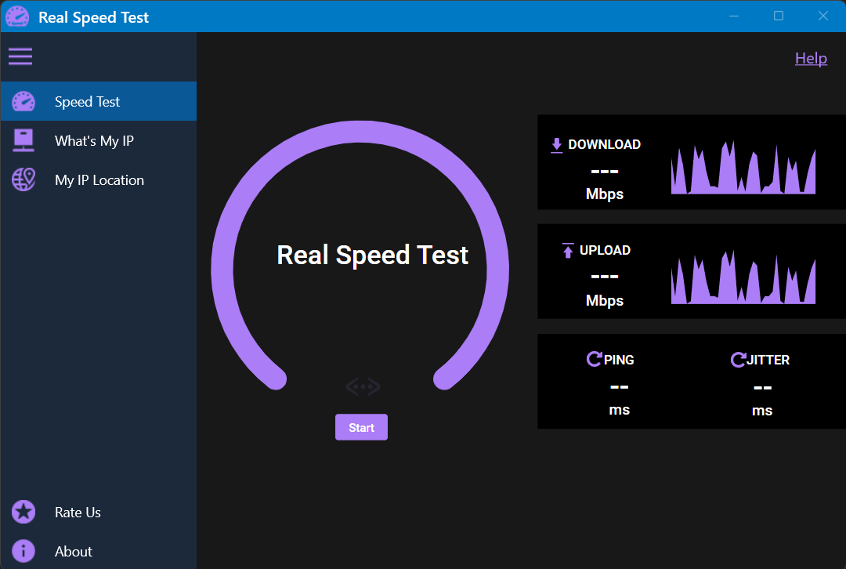
Task: Click the server selector icon below the gauge
Action: [x=361, y=386]
